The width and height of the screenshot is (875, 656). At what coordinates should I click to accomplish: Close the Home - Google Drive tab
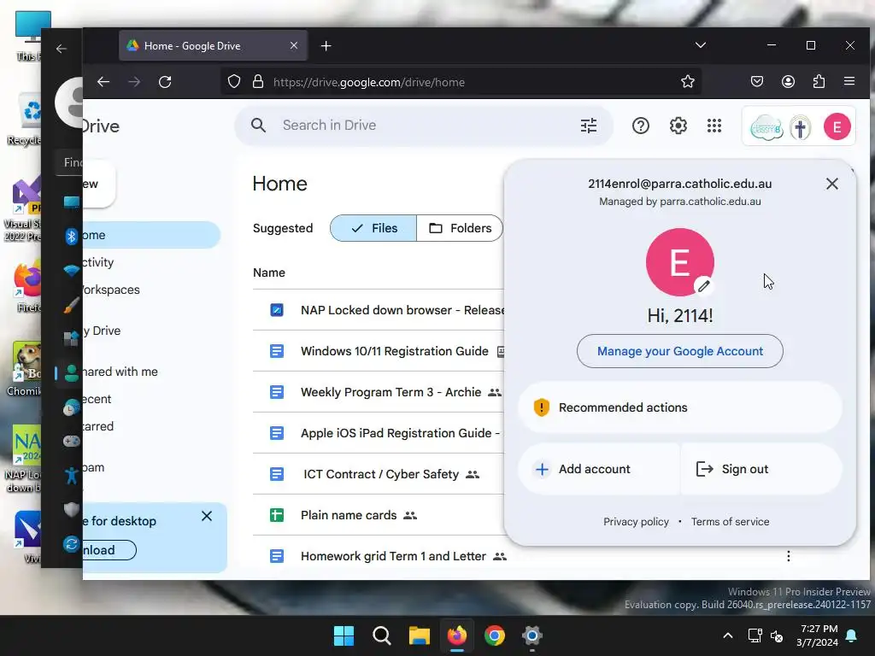tap(294, 46)
